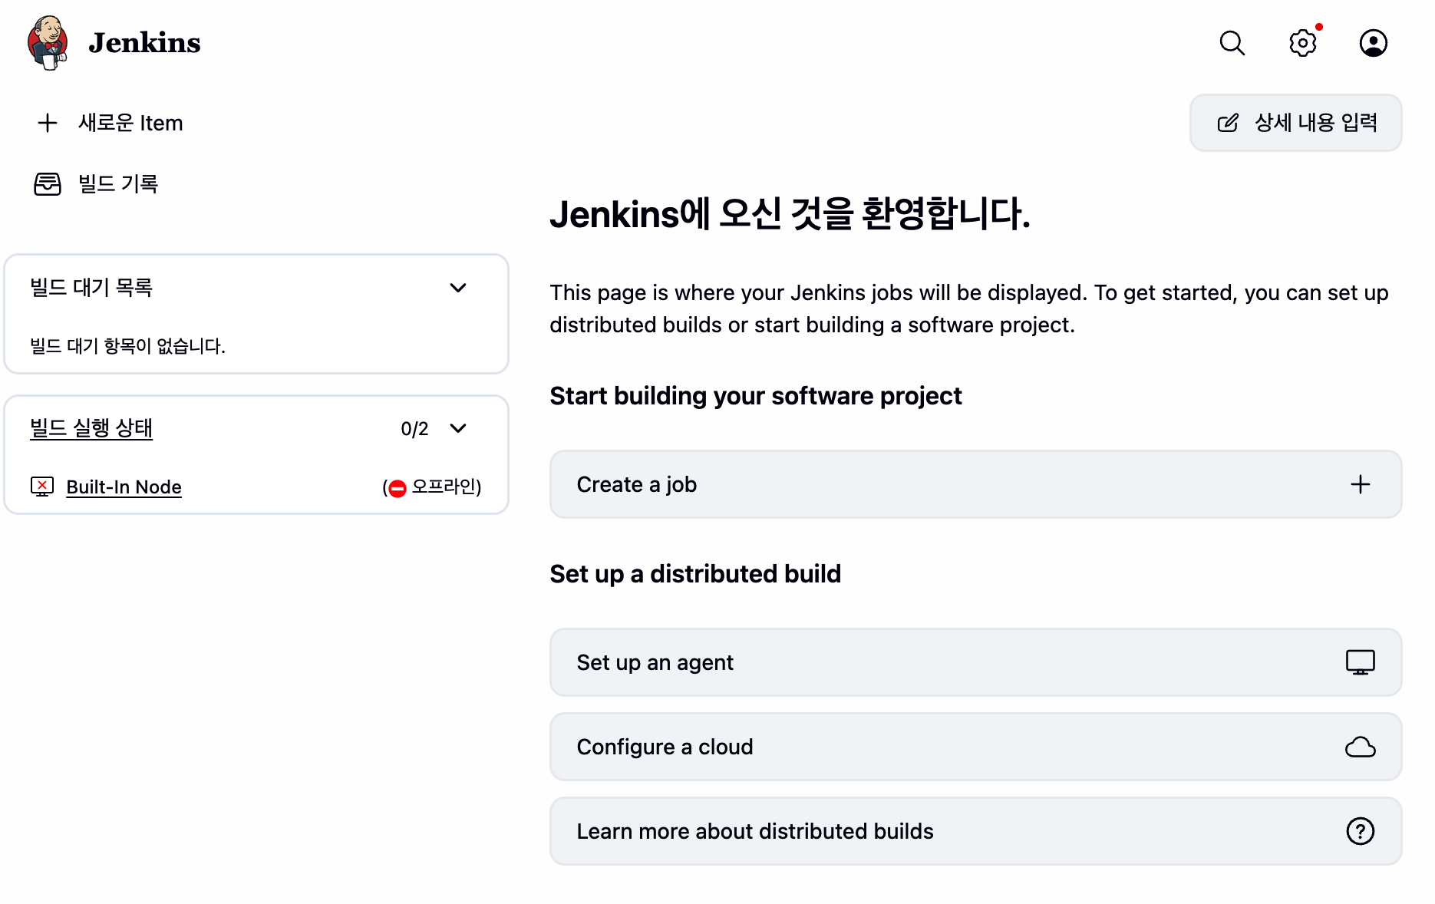Click the 0/2 executor count
The width and height of the screenshot is (1435, 904).
pos(414,429)
